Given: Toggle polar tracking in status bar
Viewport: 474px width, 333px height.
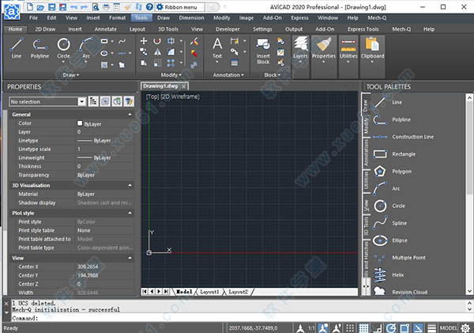Looking at the screenshot, I should coord(391,327).
